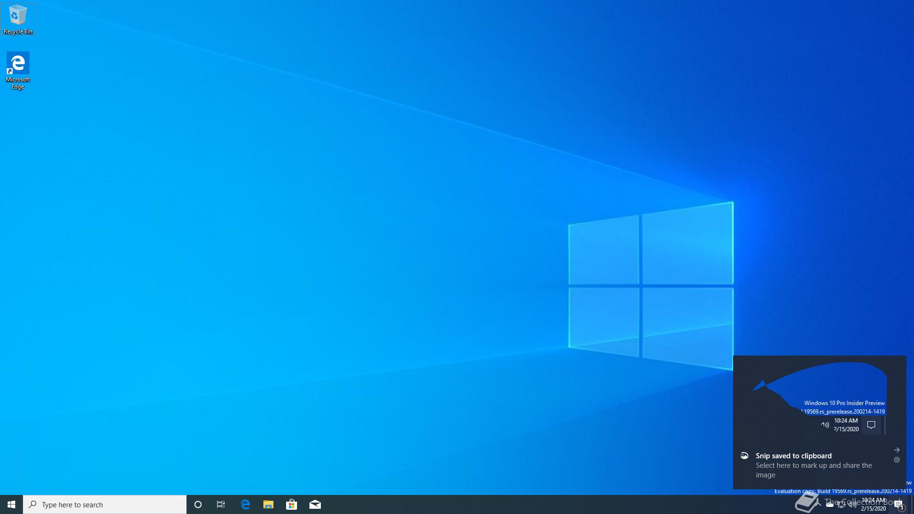Show hidden system tray icons
Viewport: 914px width, 514px height.
(x=818, y=504)
